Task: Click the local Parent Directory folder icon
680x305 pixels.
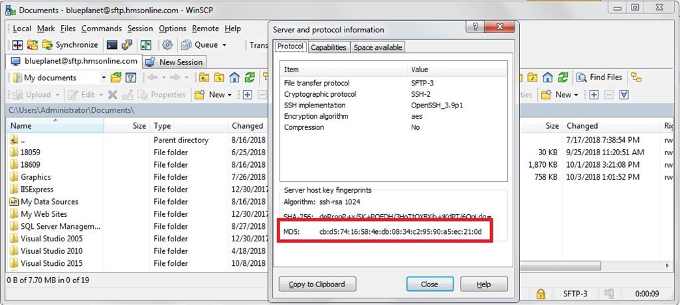Action: [204, 78]
